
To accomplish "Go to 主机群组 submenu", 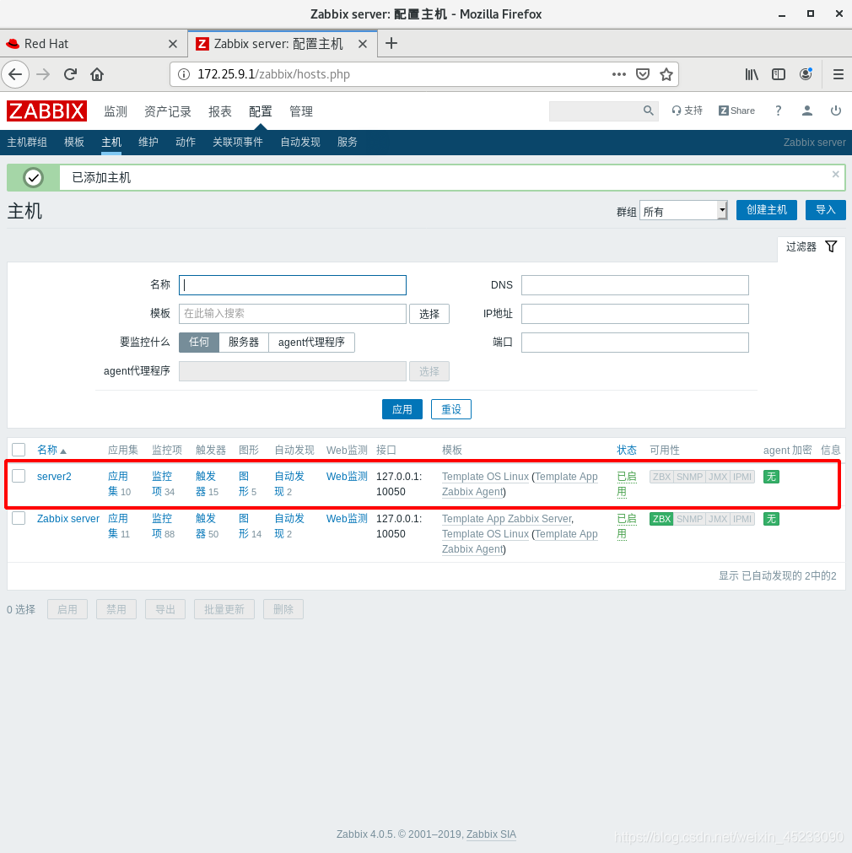I will tap(27, 142).
